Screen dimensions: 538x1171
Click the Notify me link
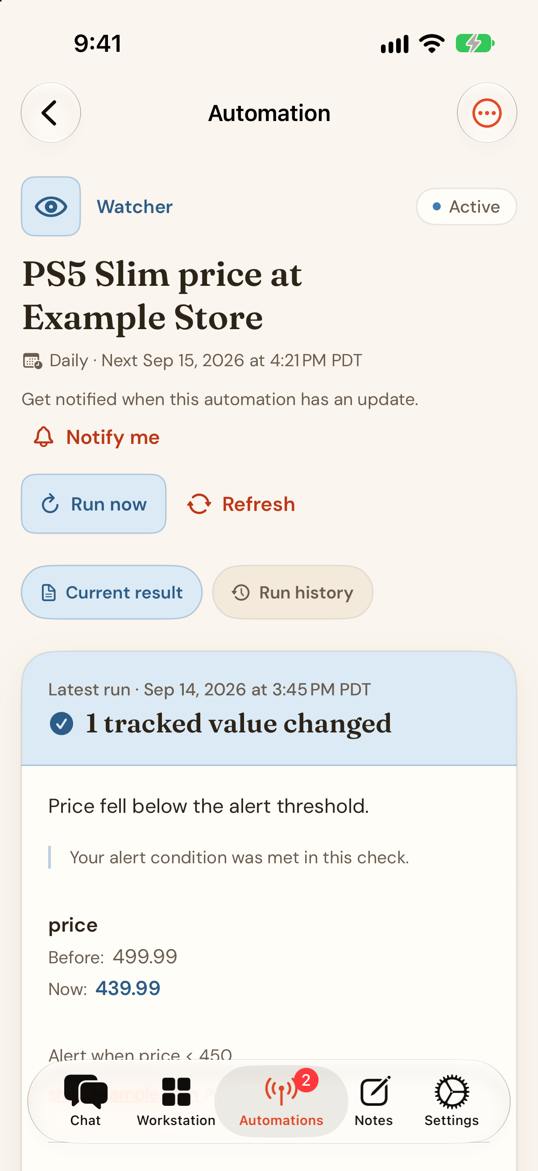pos(112,437)
